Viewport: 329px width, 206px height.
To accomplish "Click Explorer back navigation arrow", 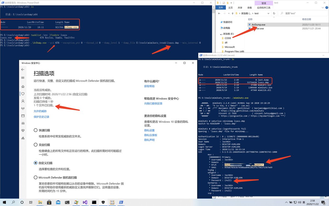I will tap(219, 13).
